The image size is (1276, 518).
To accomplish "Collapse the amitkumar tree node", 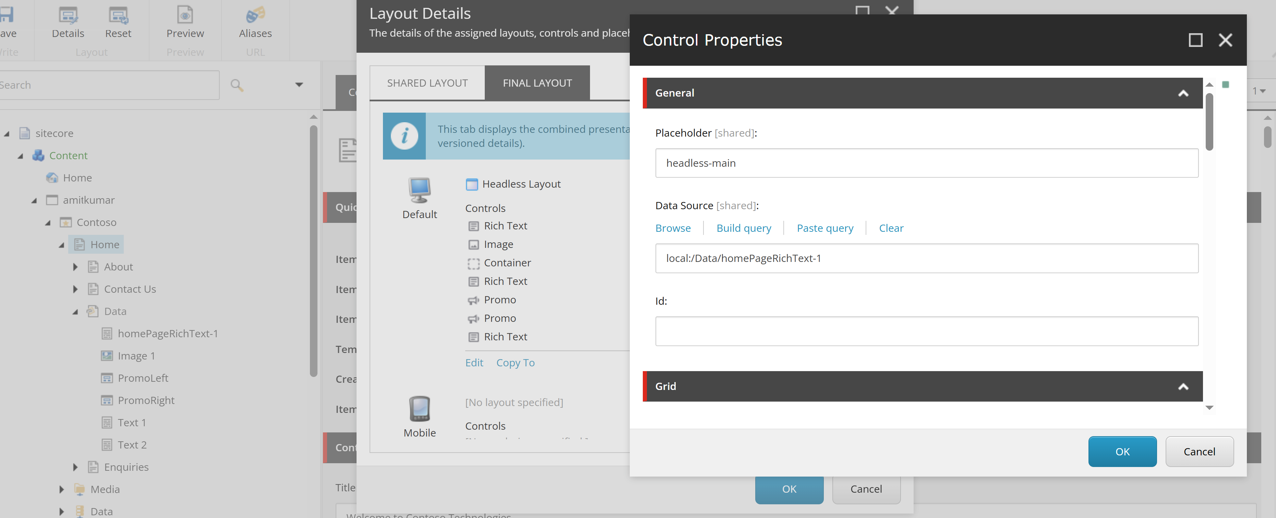I will click(x=34, y=200).
